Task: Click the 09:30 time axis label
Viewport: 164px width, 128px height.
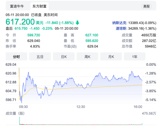Action: 23,107
